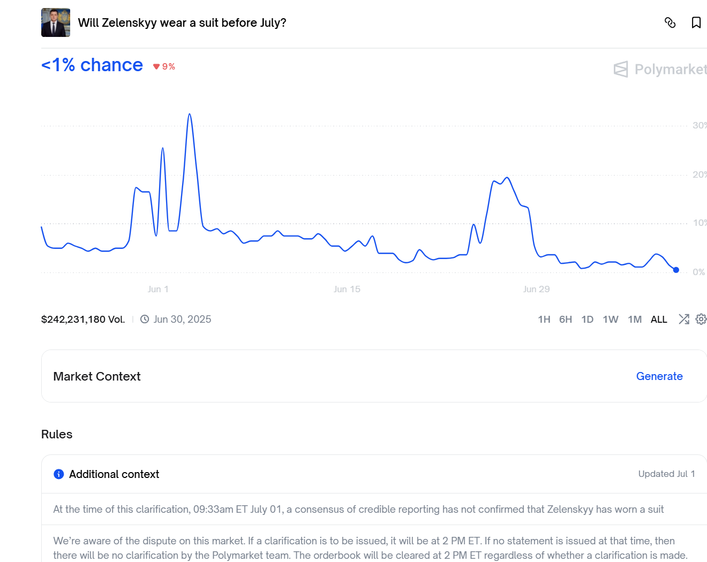
Task: Select the 1H time range
Action: click(544, 320)
